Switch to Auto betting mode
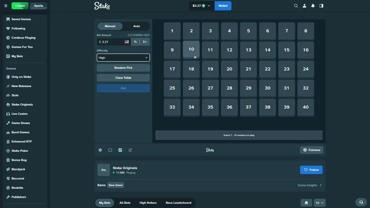 (x=136, y=26)
